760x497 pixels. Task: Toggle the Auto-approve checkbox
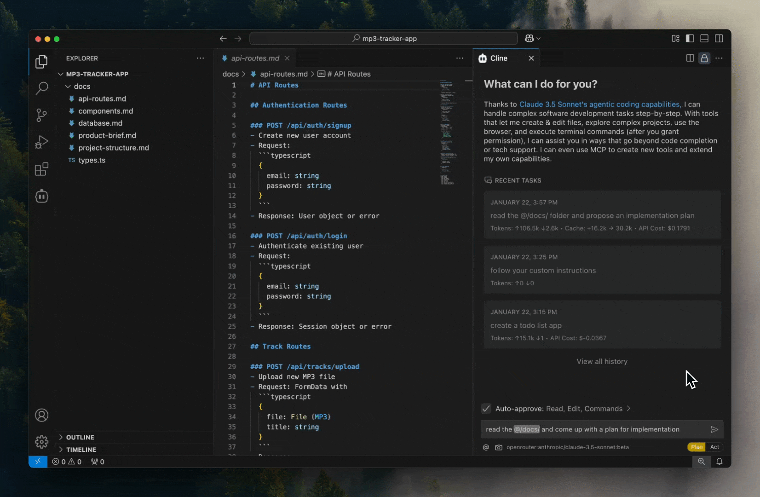[486, 409]
